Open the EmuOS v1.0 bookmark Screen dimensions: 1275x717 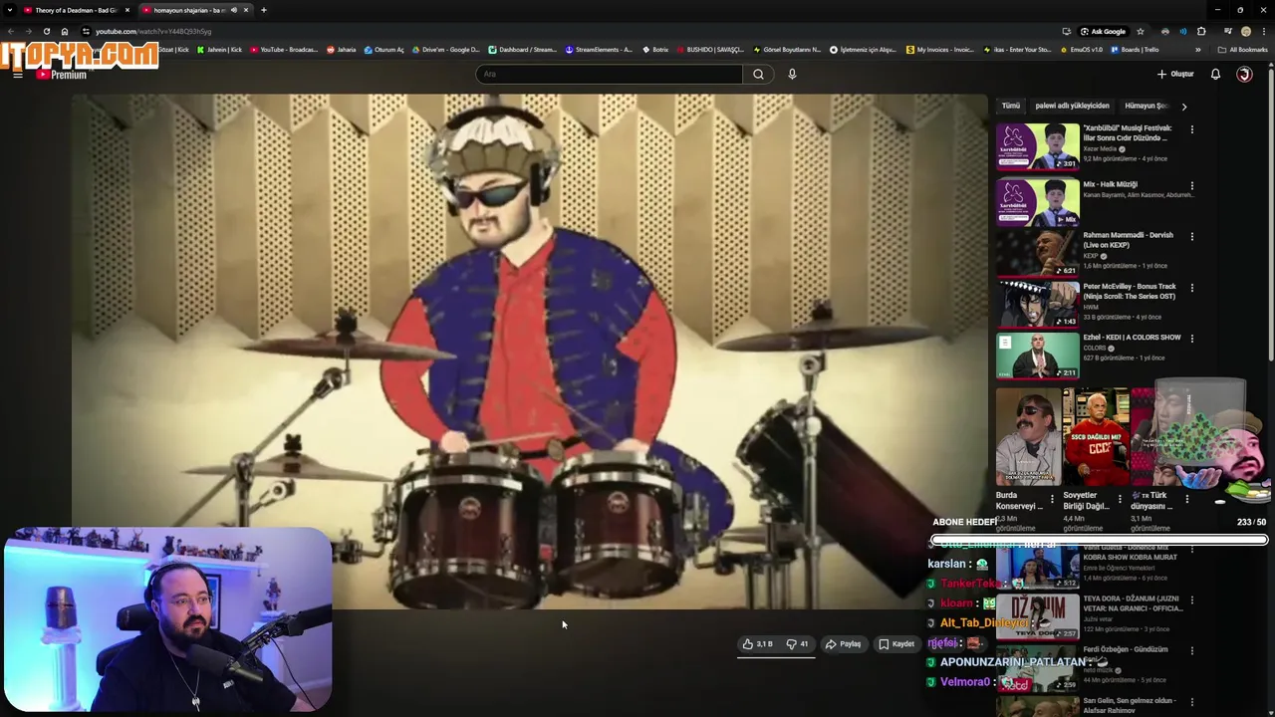(1081, 49)
